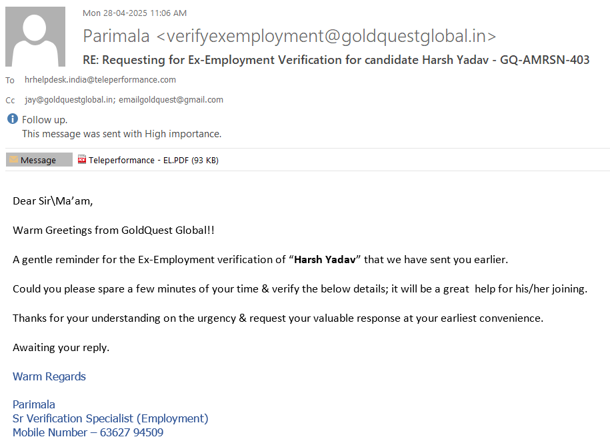Select the hrhelpdesk.india@teleperformance.com recipient
The width and height of the screenshot is (610, 445).
point(100,80)
